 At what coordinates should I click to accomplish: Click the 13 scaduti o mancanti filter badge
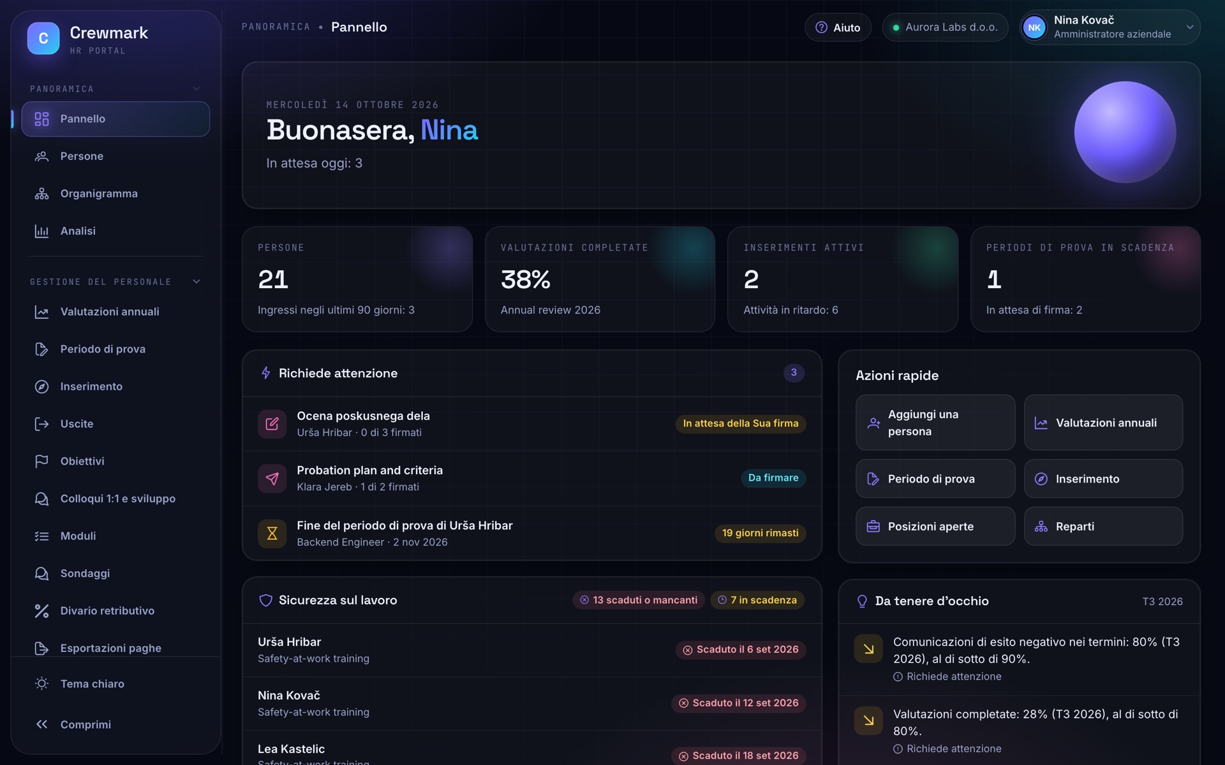[x=639, y=601]
